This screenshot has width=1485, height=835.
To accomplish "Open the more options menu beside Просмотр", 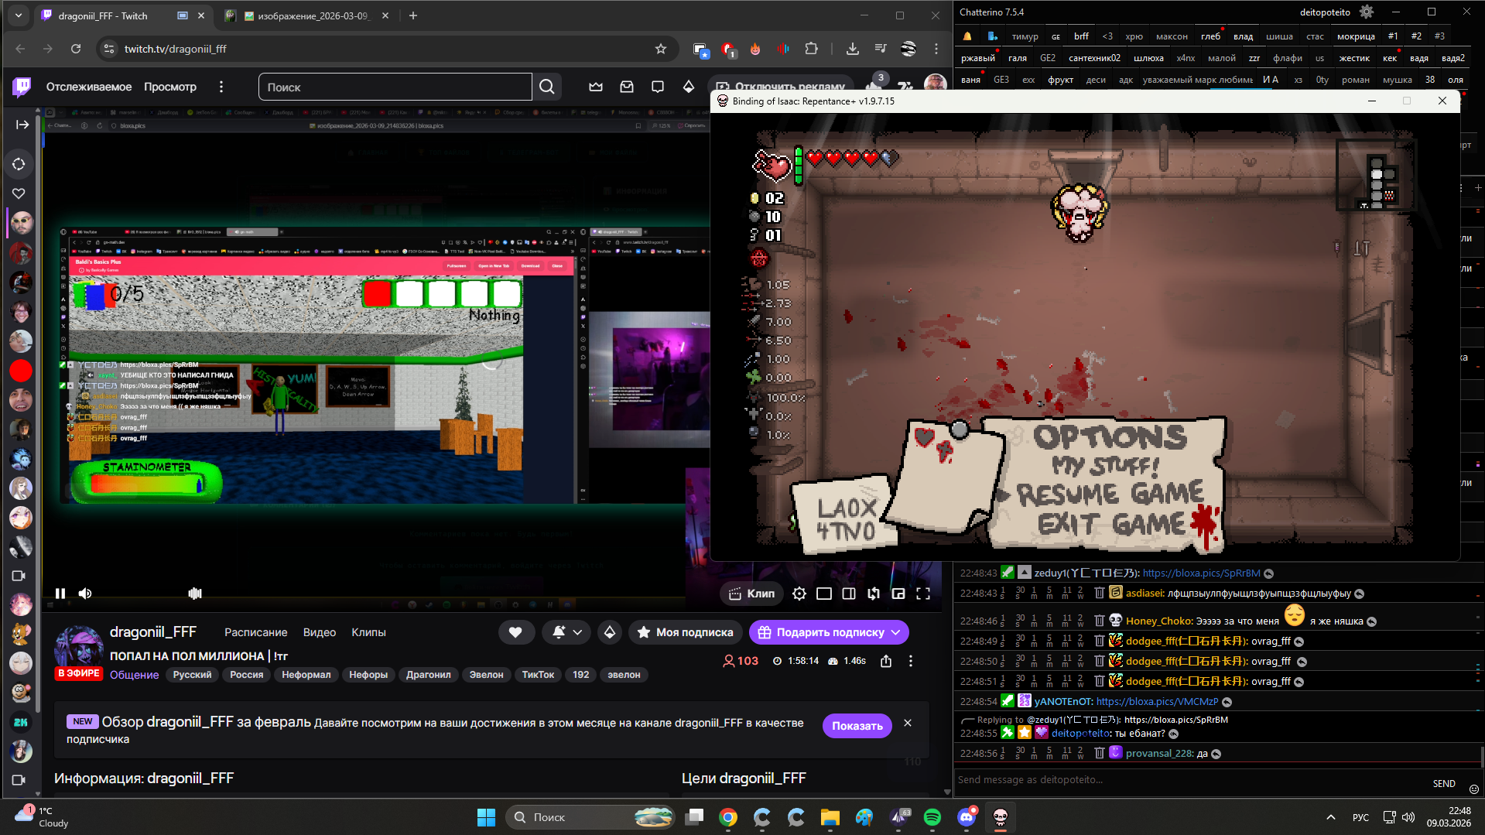I will [221, 87].
